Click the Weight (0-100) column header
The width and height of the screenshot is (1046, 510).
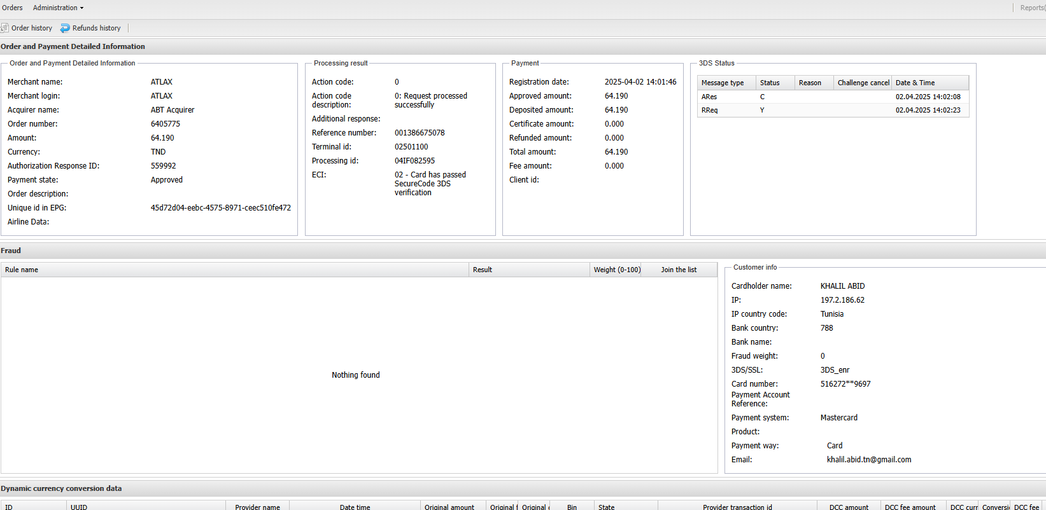click(x=617, y=270)
